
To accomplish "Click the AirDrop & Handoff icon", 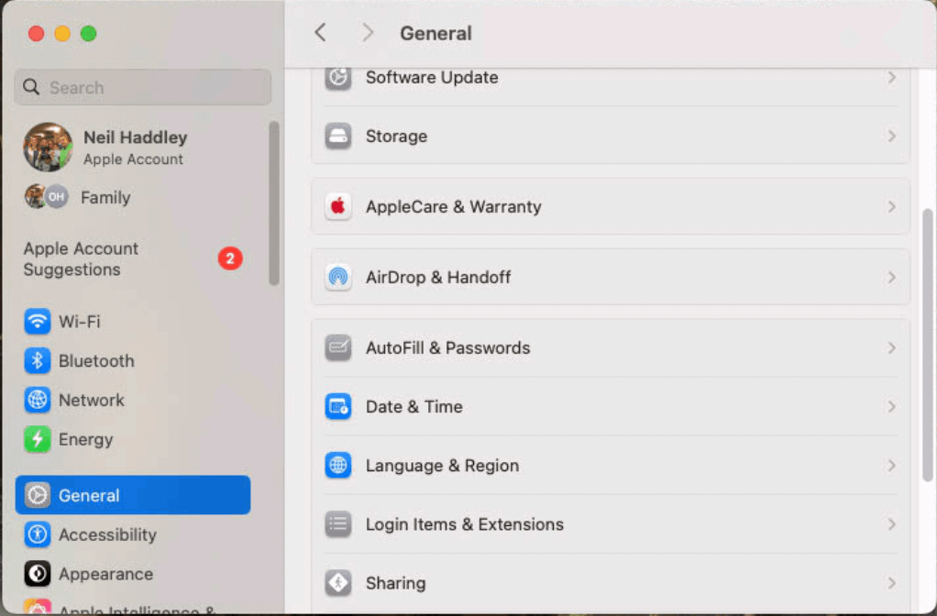I will [338, 277].
